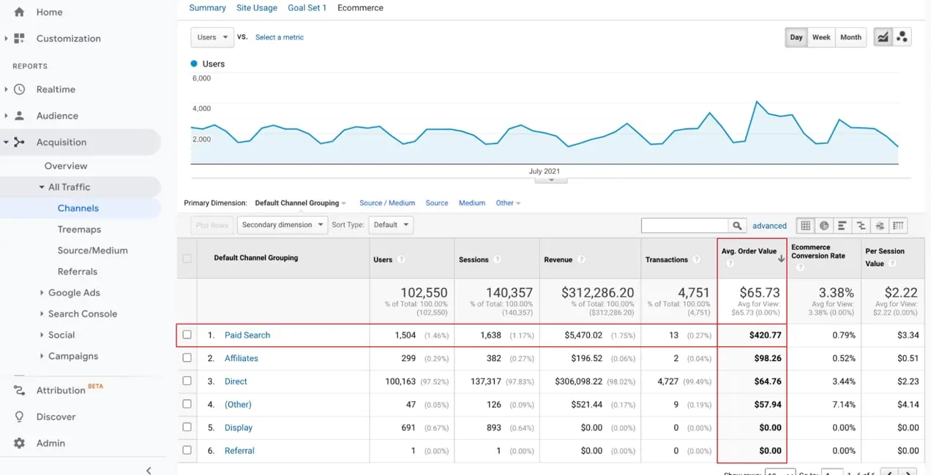Open the advanced filter link
This screenshot has height=475, width=931.
pos(769,226)
